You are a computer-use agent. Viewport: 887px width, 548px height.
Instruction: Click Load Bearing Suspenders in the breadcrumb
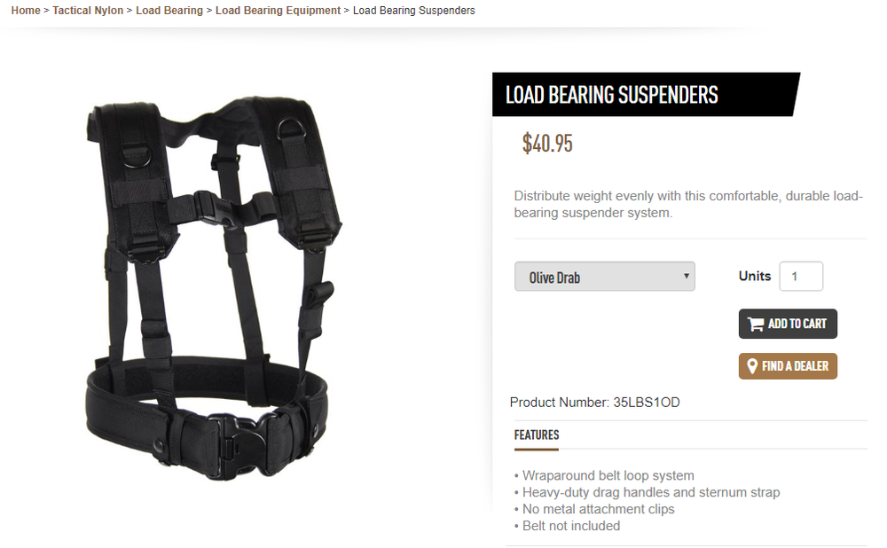[413, 10]
